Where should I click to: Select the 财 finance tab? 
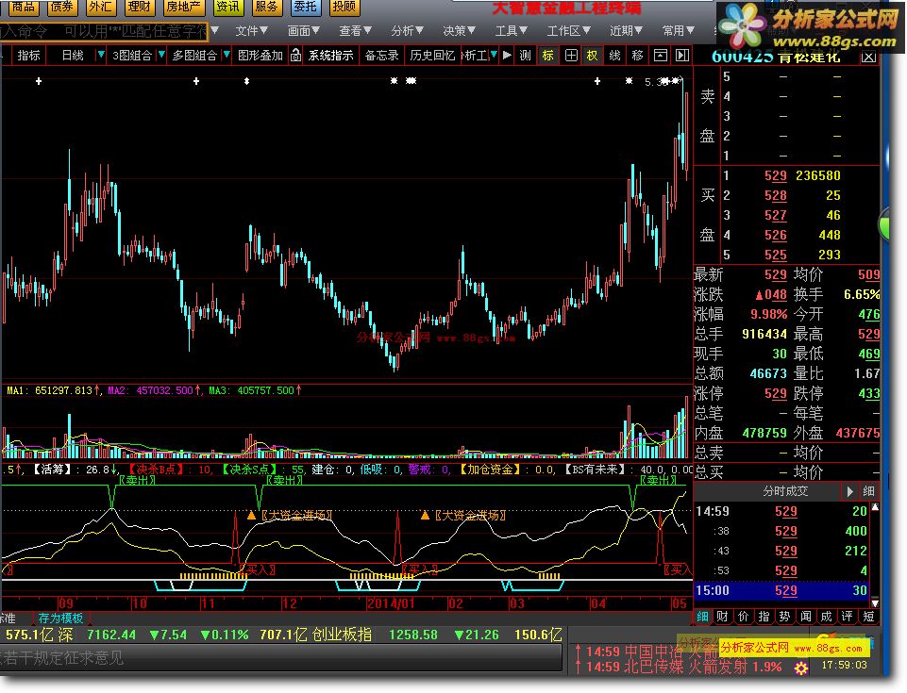pos(722,617)
